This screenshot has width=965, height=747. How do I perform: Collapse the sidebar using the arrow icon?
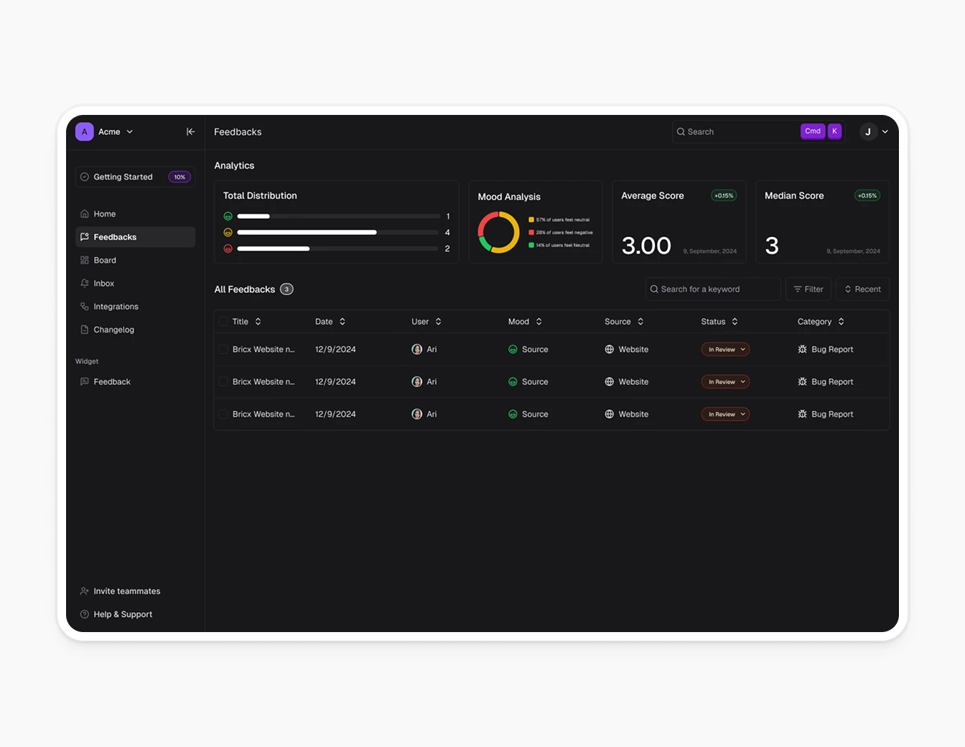pyautogui.click(x=190, y=131)
